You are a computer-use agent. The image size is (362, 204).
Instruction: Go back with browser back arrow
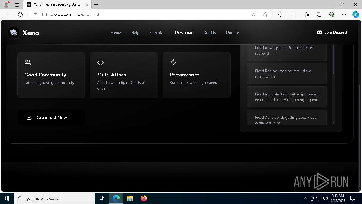[8, 14]
